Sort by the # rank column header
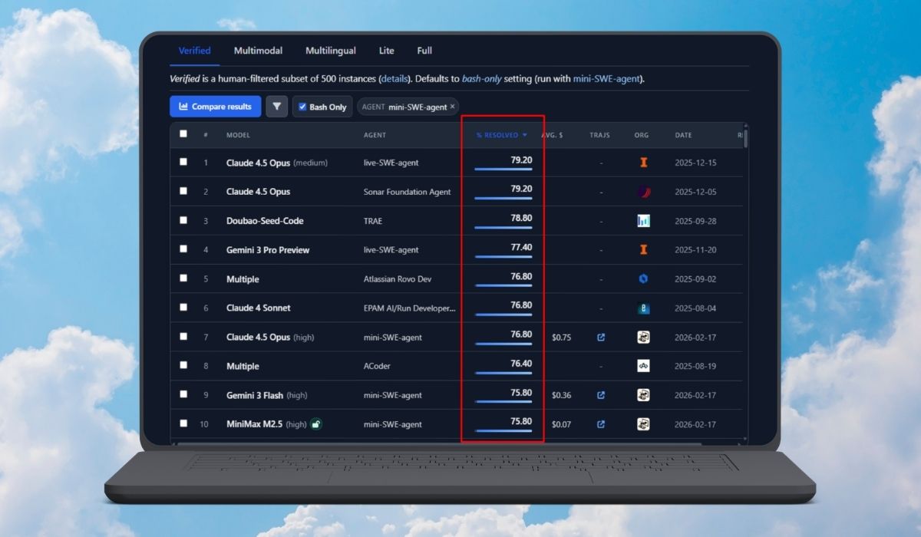Viewport: 921px width, 537px height. pyautogui.click(x=206, y=135)
